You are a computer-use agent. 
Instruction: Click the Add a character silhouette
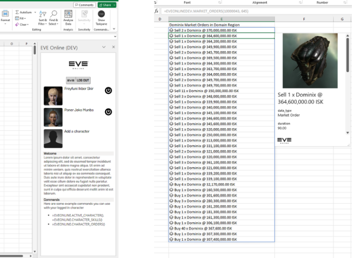click(53, 138)
